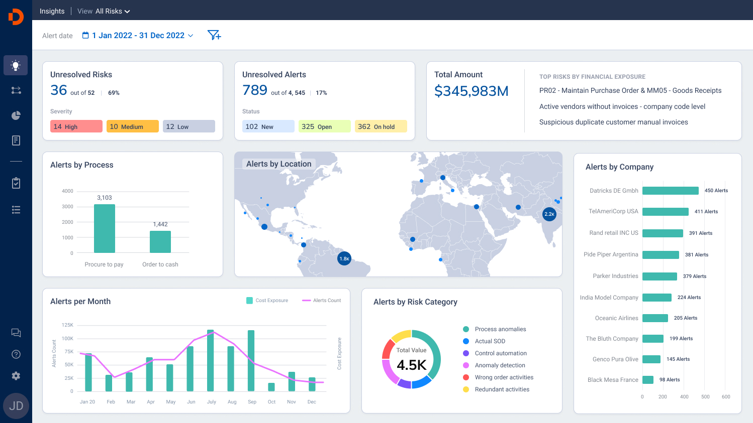Open the bulleted list icon in the sidebar
This screenshot has width=753, height=423.
pyautogui.click(x=16, y=210)
